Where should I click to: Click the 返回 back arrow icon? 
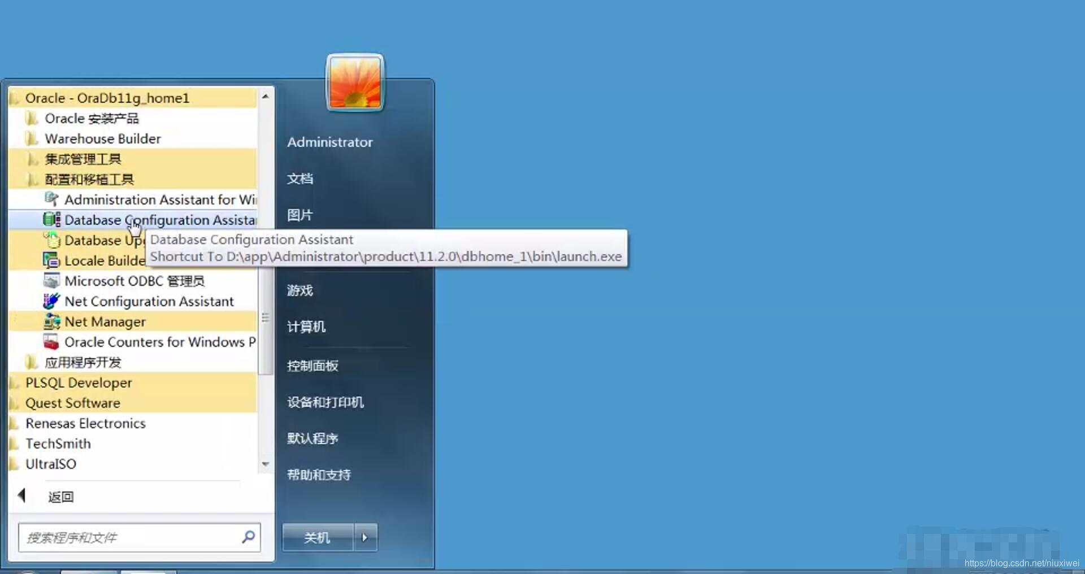pos(22,495)
